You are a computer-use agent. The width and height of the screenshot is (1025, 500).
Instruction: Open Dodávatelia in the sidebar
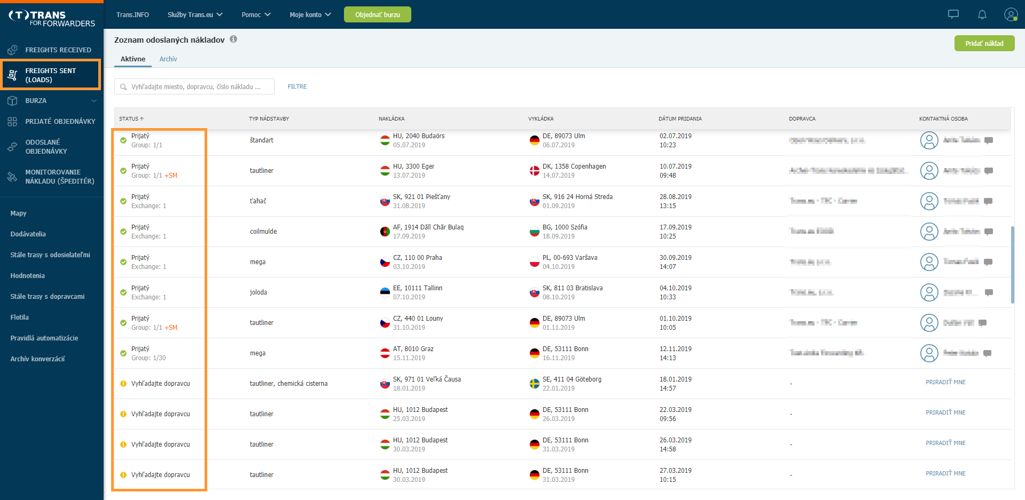click(28, 234)
